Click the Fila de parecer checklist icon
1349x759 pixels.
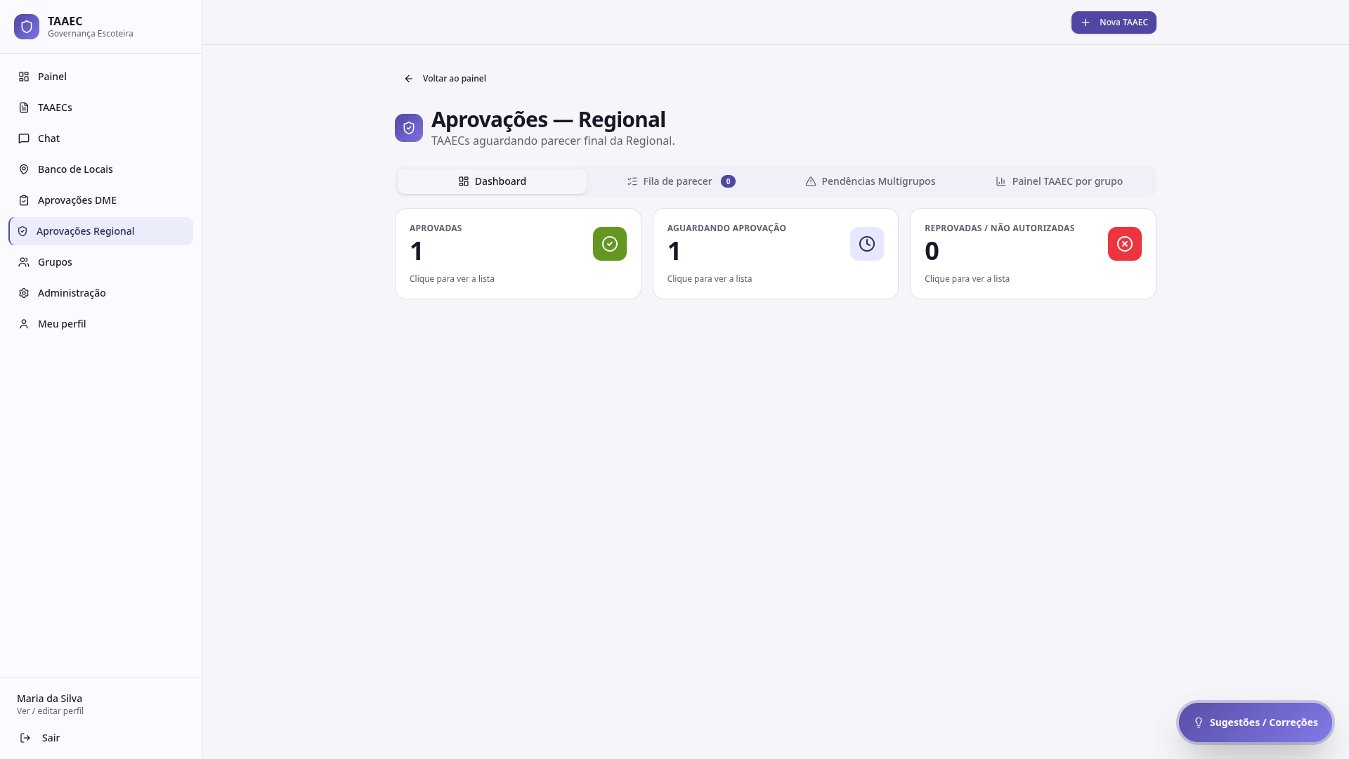point(632,181)
